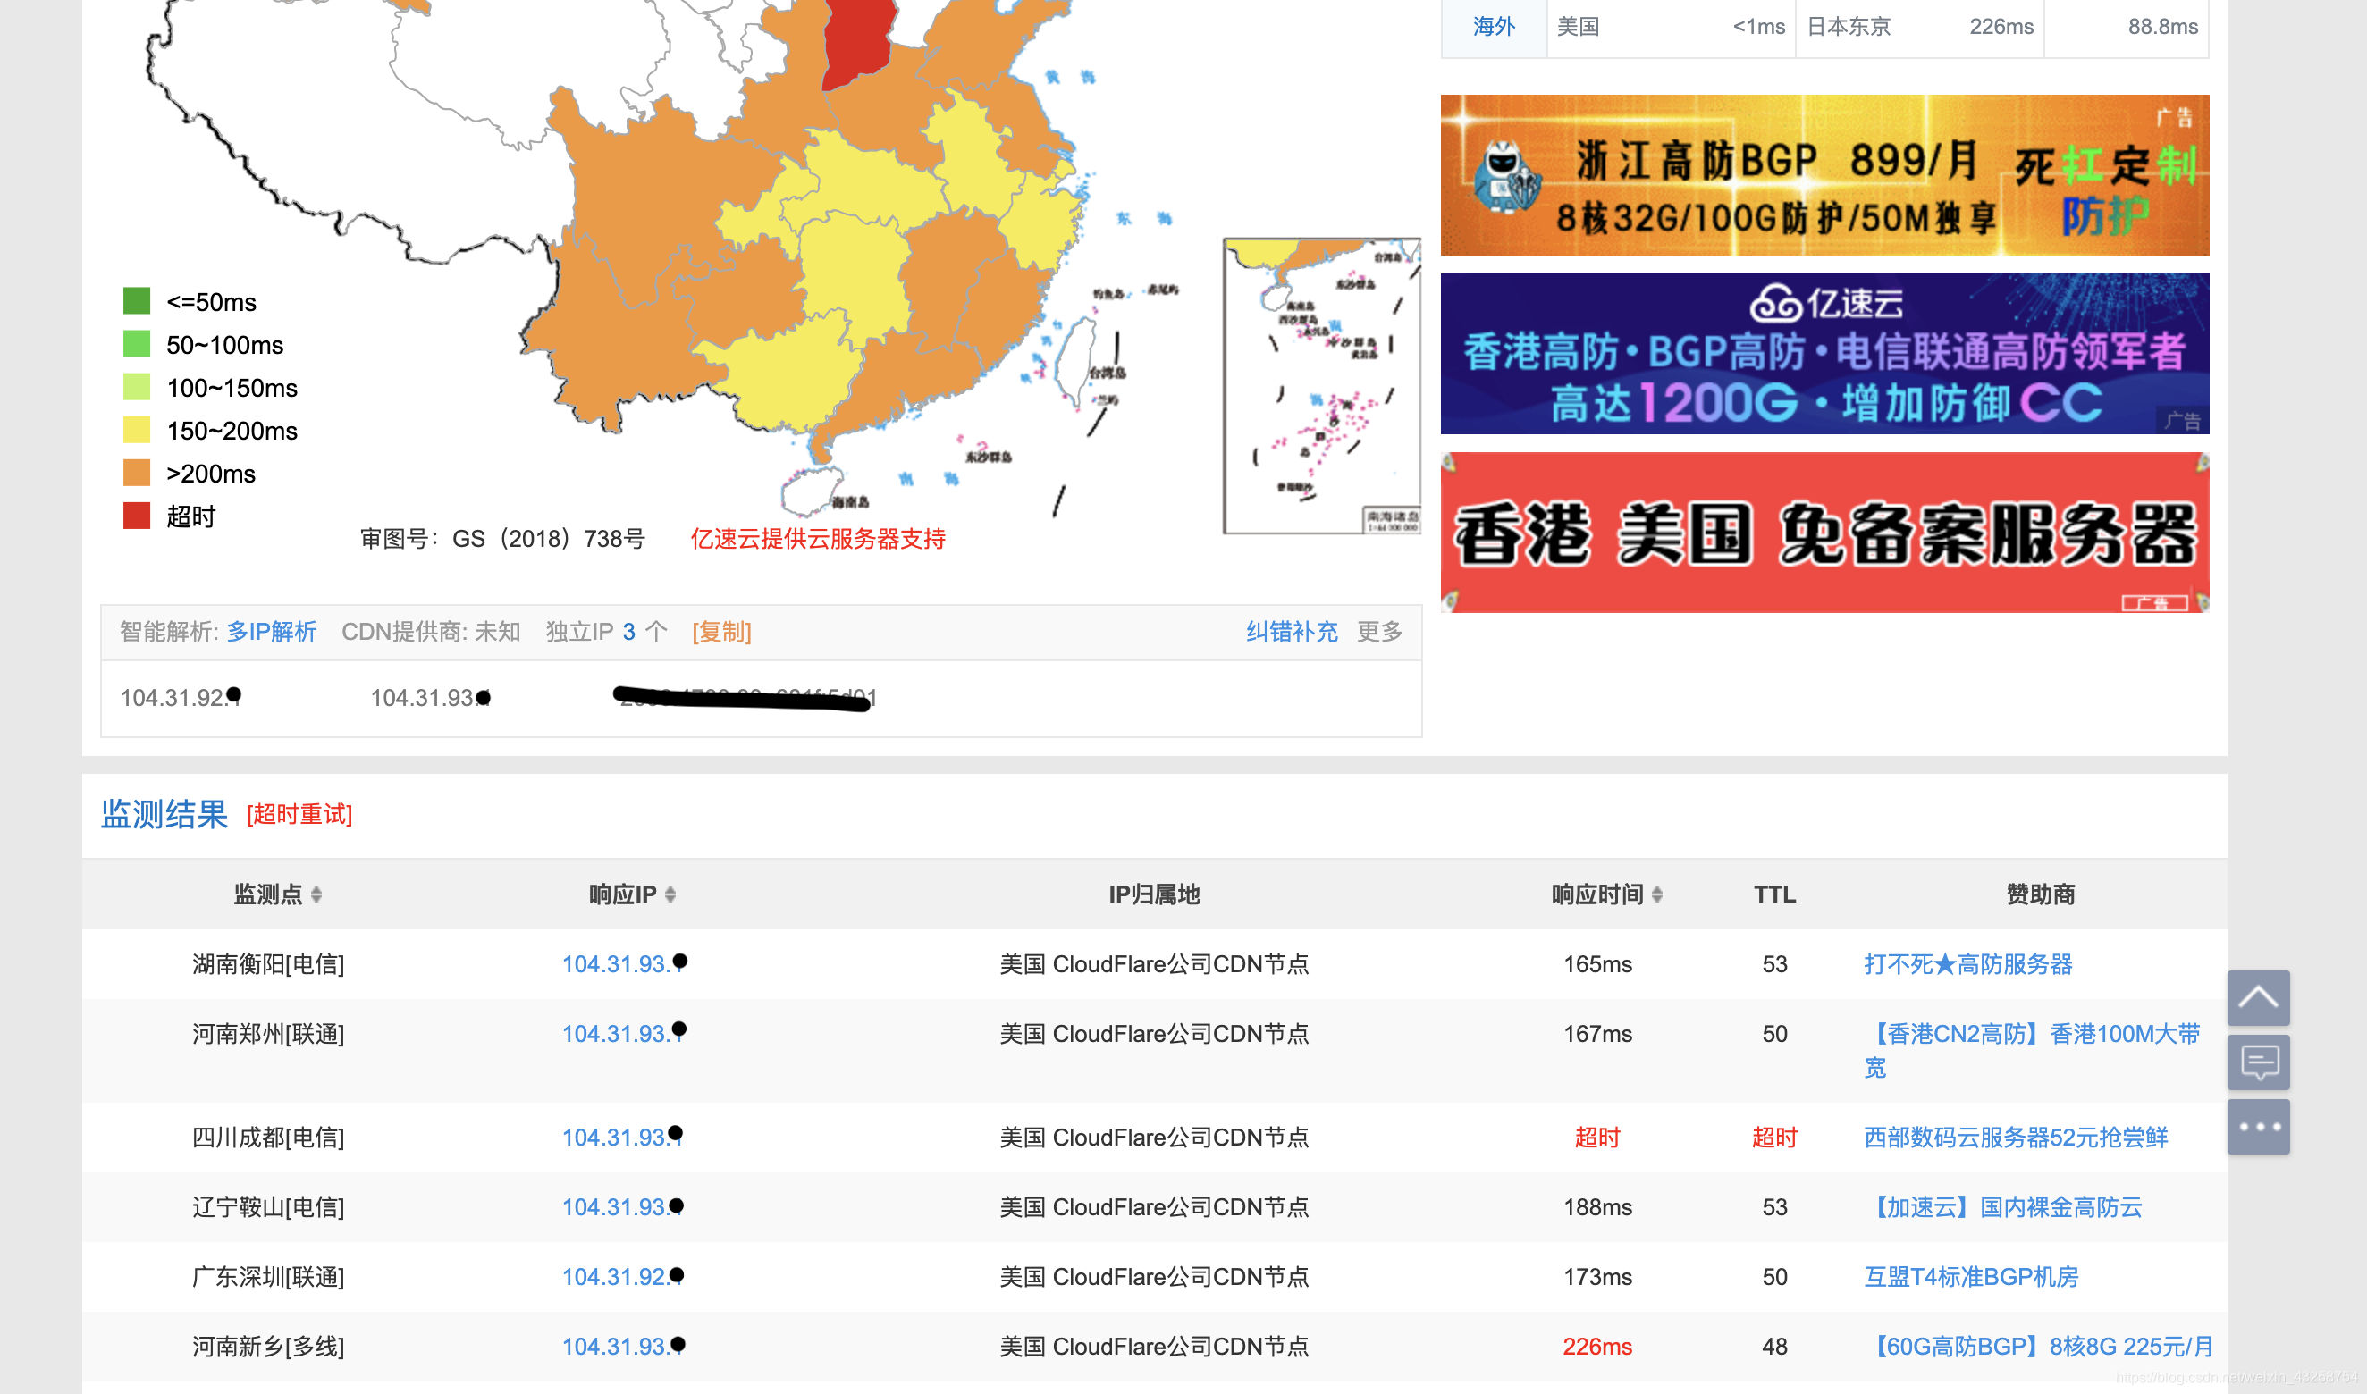Click the 100~150ms light green swatch
This screenshot has width=2367, height=1394.
[x=137, y=387]
